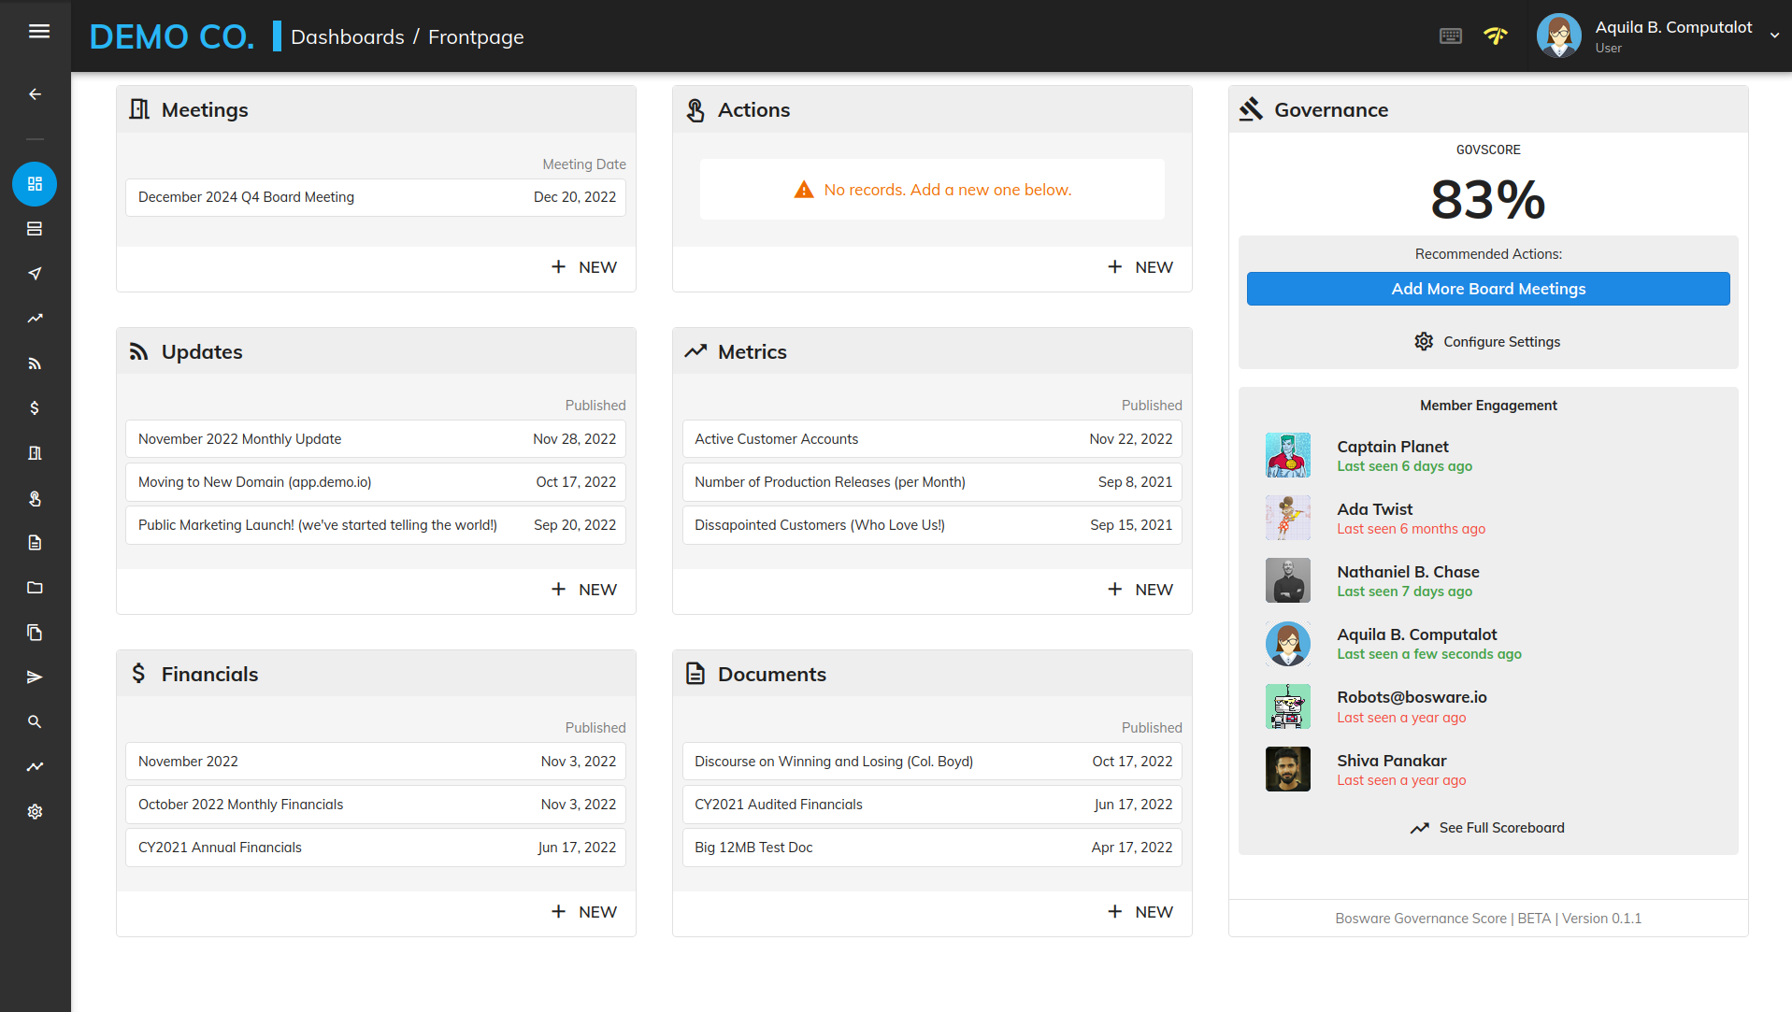Add a NEW meeting in Meetings panel
1792x1012 pixels.
584,267
